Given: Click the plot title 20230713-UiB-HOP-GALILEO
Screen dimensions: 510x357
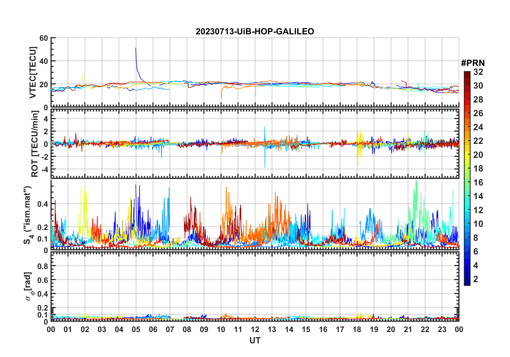Looking at the screenshot, I should [255, 32].
